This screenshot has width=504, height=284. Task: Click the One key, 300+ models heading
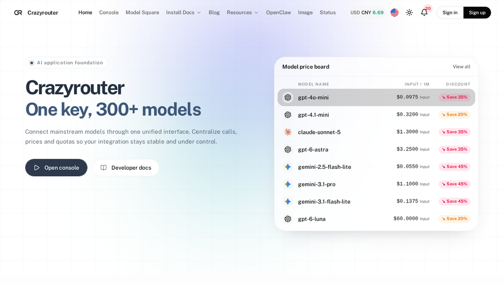pyautogui.click(x=113, y=109)
